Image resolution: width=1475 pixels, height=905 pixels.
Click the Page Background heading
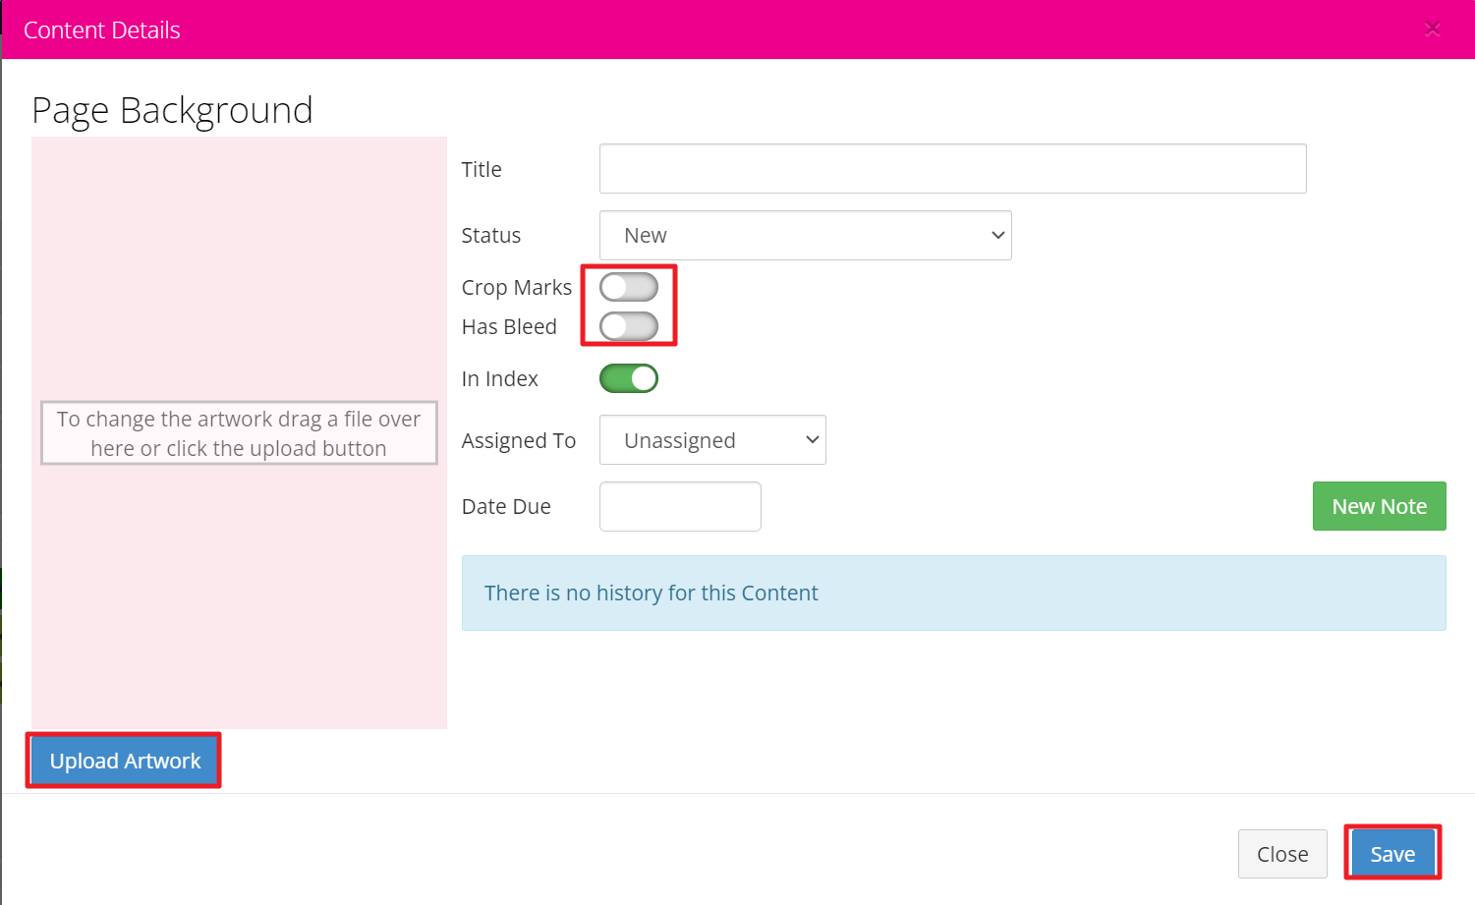[172, 110]
